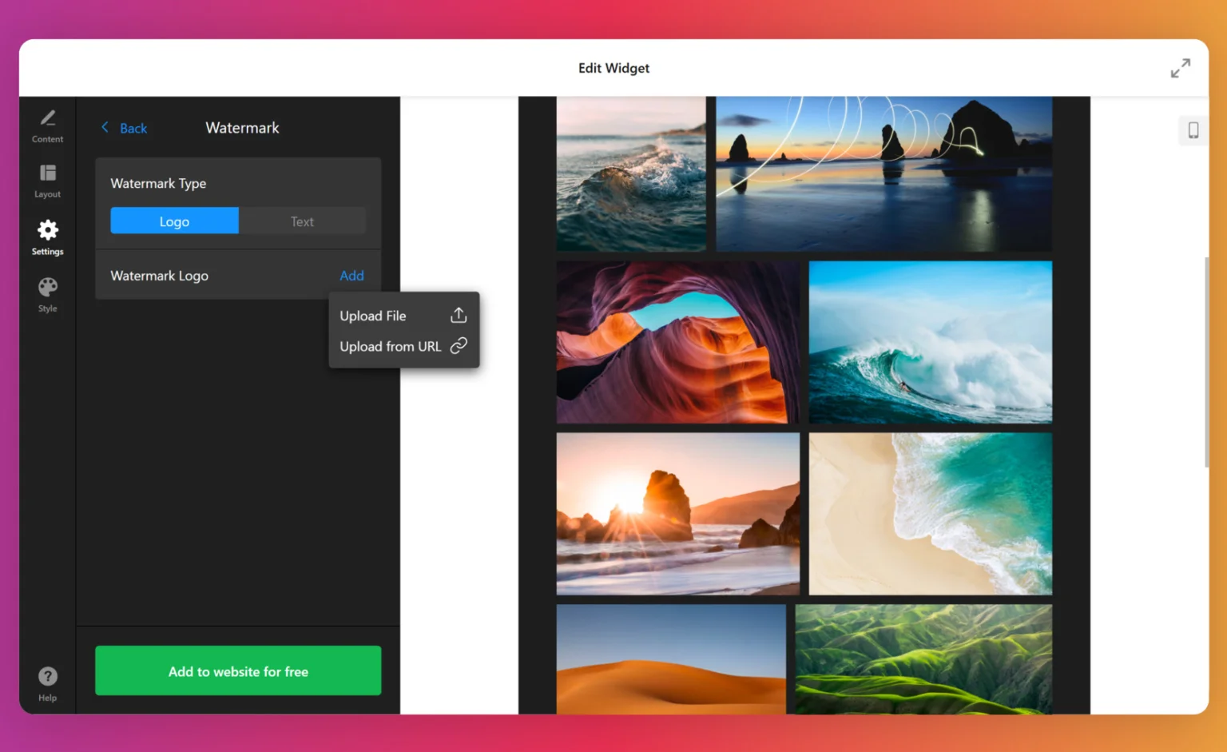Open the Settings panel

tap(47, 237)
